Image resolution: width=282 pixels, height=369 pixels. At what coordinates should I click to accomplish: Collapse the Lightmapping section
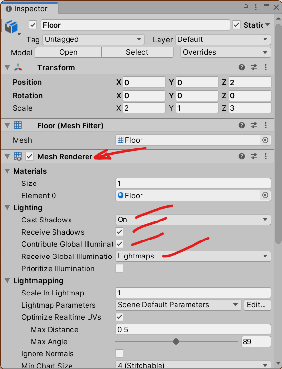(x=7, y=281)
